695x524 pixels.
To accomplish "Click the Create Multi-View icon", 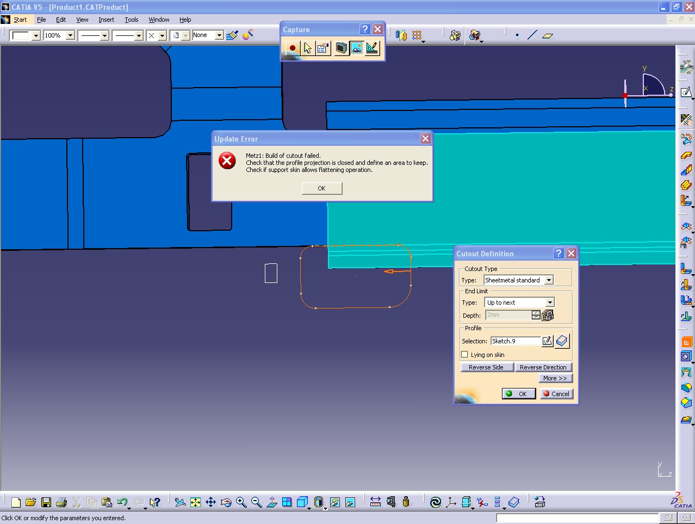I will [287, 502].
